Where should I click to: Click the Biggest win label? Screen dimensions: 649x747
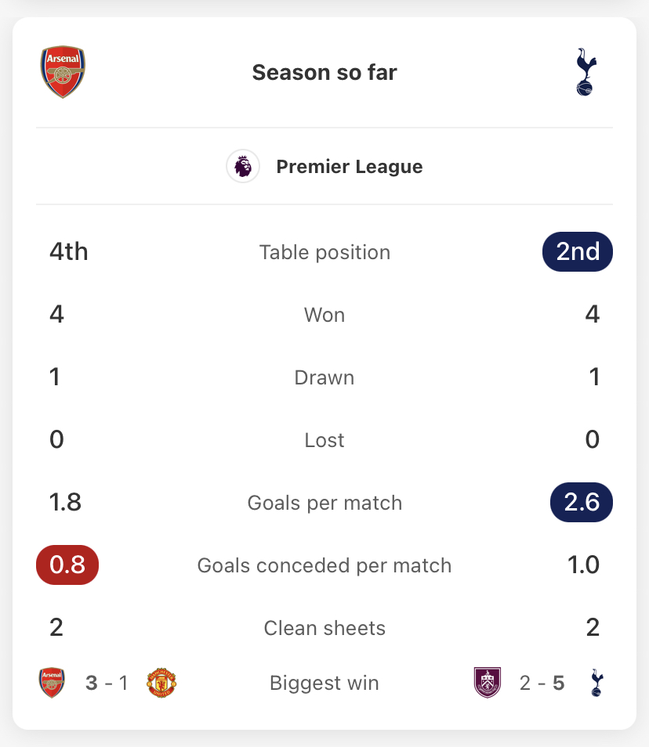pos(324,683)
